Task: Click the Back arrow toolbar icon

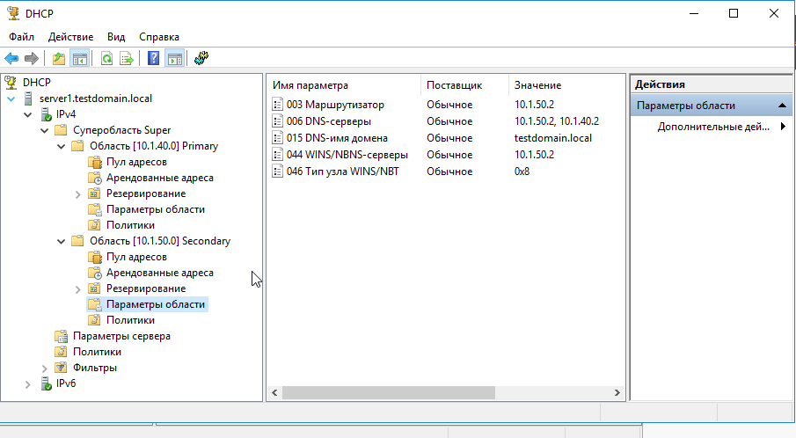Action: (x=11, y=59)
